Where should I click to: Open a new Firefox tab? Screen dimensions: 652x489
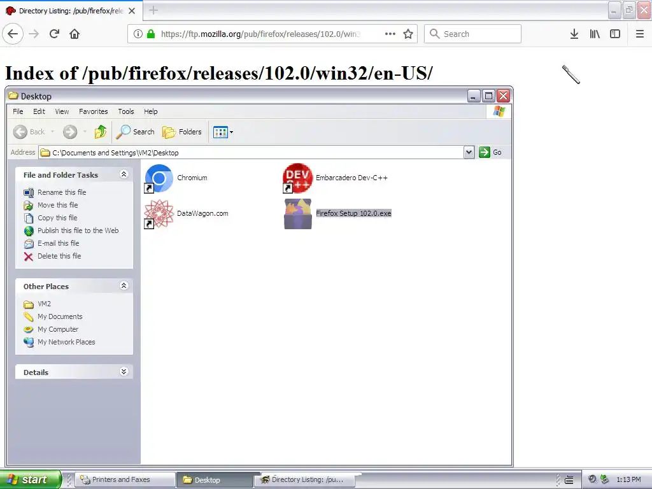pos(153,10)
